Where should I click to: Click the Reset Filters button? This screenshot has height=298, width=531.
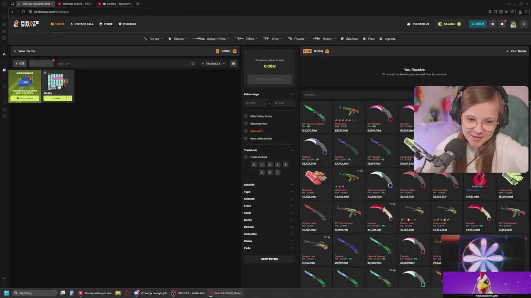pos(270,259)
